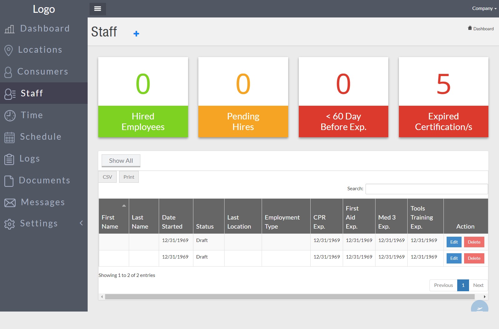Click the blue plus add staff icon

(136, 34)
